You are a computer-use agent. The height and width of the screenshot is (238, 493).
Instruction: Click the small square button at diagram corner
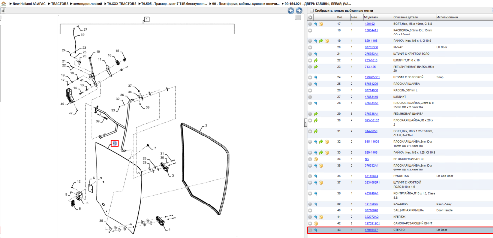pyautogui.click(x=298, y=18)
